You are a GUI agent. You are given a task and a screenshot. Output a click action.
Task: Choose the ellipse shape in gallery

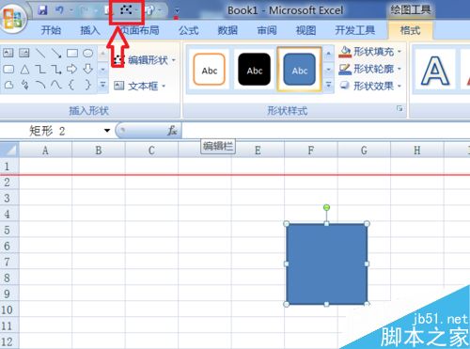tap(88, 53)
